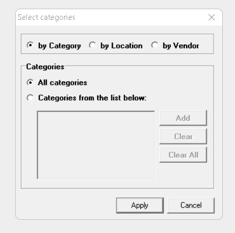Click the "Categories from the list below:" text
This screenshot has height=233, width=235.
pos(92,98)
